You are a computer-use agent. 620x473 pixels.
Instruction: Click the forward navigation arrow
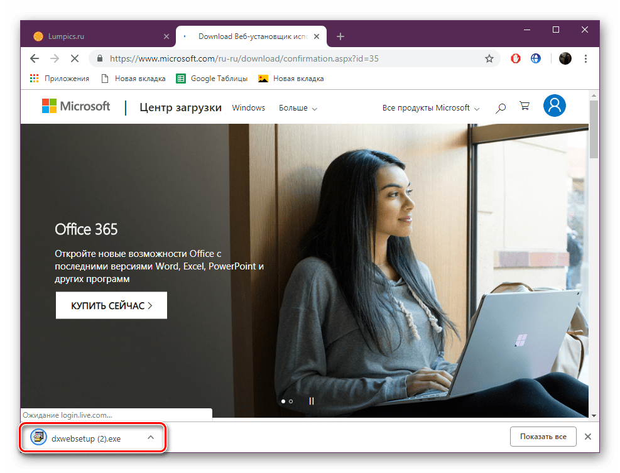tap(55, 58)
